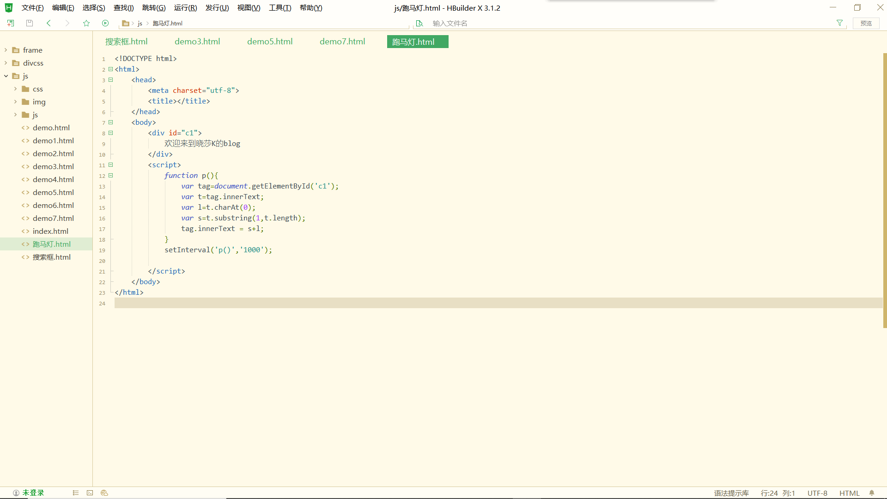Expand the frame project folder
887x499 pixels.
(x=6, y=50)
